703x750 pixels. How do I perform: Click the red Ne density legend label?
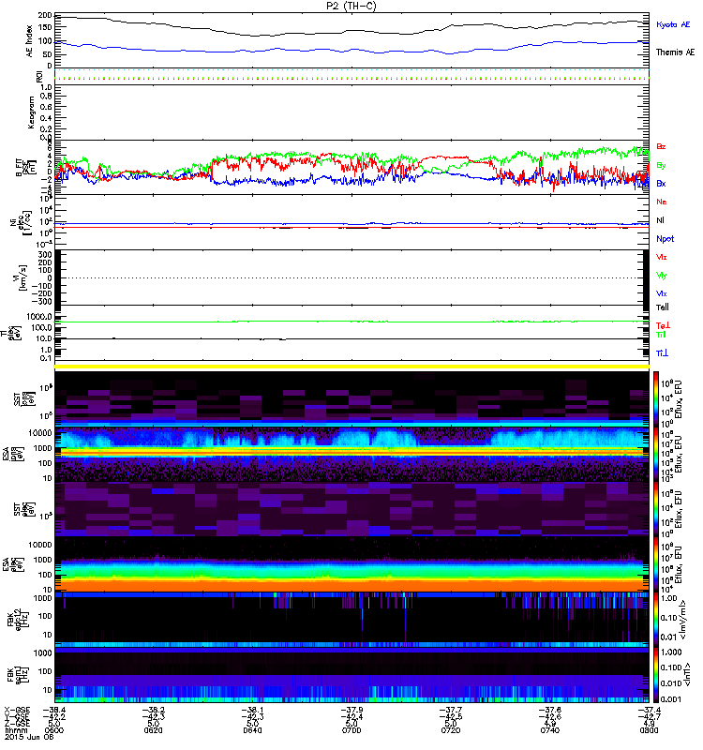(662, 202)
